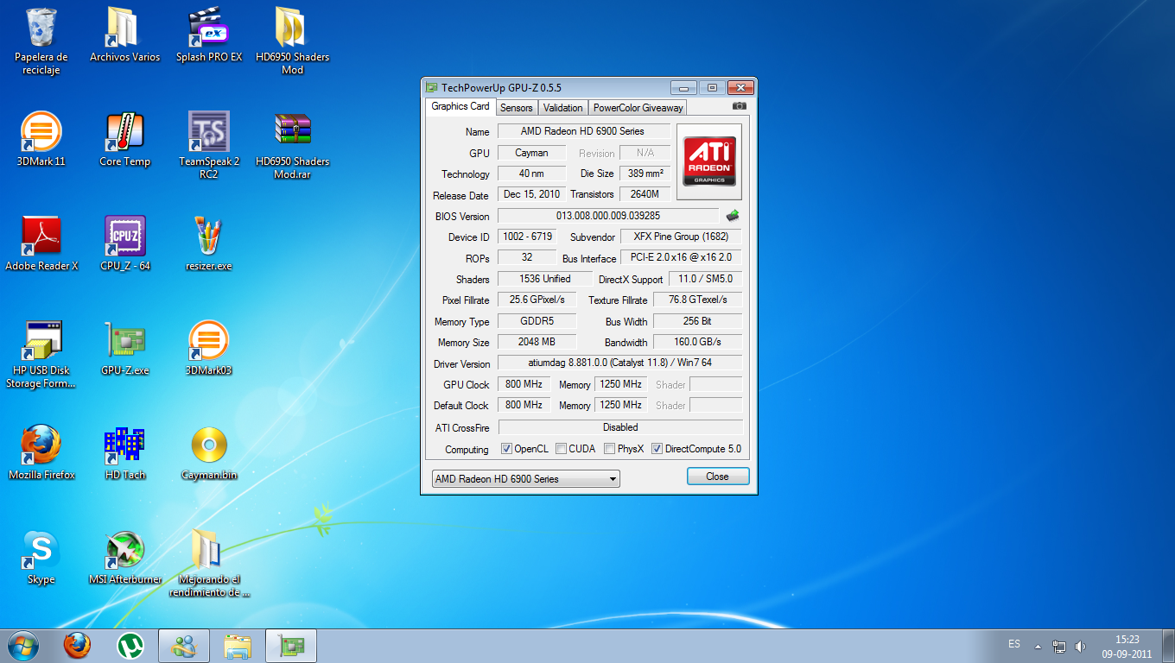
Task: Open Adobe Reader X shortcut
Action: pyautogui.click(x=41, y=243)
